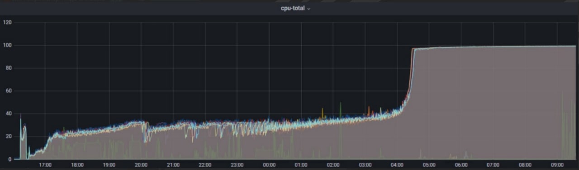Screen dimensions: 579x170
Task: Click the 0 y-axis value
Action: pyautogui.click(x=10, y=159)
